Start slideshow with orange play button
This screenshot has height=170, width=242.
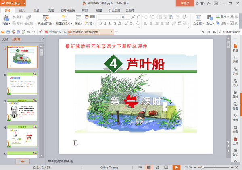[176, 167]
